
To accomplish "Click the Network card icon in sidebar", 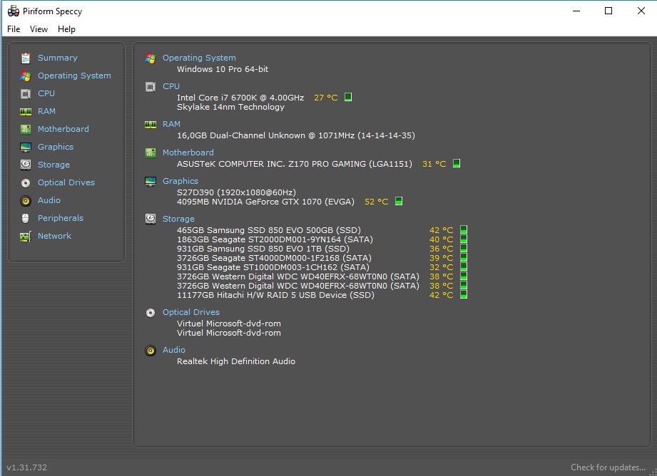I will [x=26, y=237].
